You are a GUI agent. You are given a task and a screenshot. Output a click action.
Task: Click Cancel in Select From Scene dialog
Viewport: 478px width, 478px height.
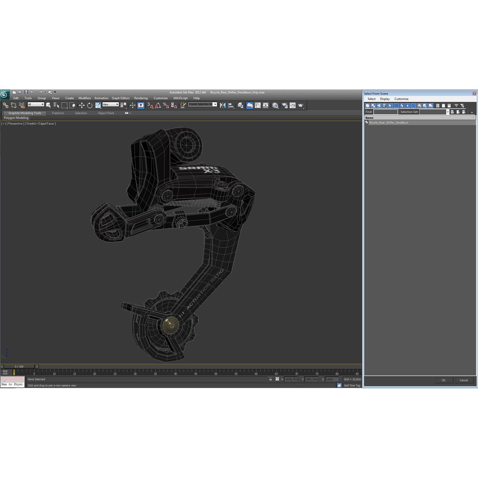click(463, 380)
